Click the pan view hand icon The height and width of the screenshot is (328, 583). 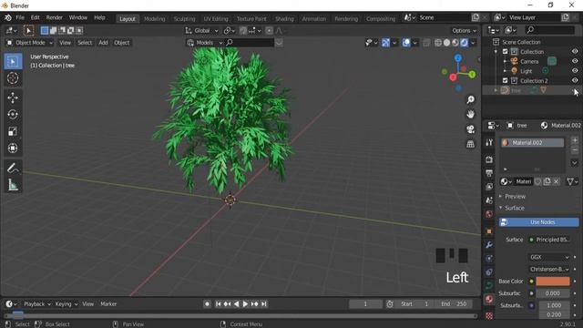click(470, 114)
